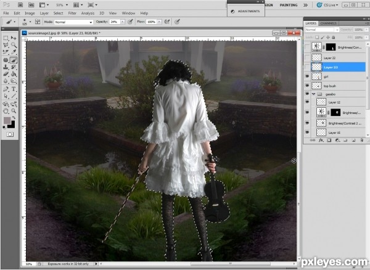Viewport: 370px width, 270px height.
Task: Click the add layer mask icon
Action: (329, 141)
